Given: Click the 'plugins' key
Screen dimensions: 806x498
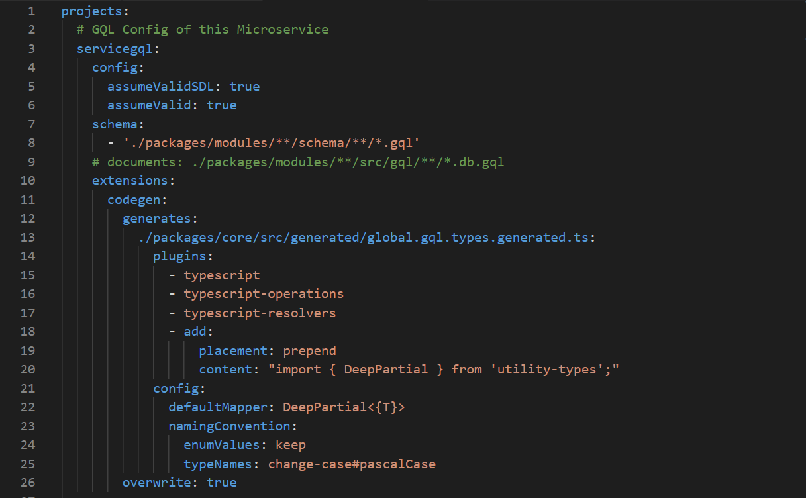Looking at the screenshot, I should point(179,256).
